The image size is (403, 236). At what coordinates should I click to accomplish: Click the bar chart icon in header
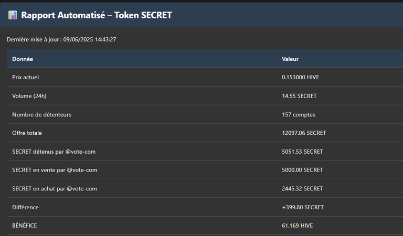coord(13,15)
